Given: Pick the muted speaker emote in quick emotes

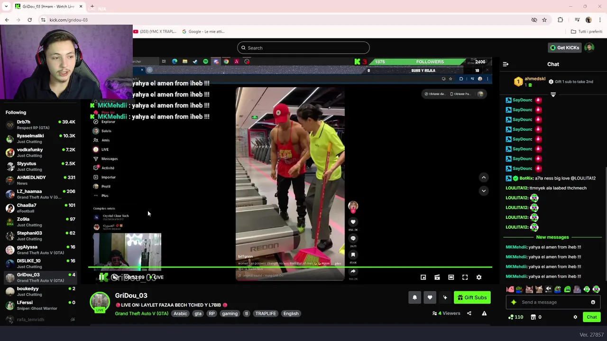Looking at the screenshot, I should point(548,289).
